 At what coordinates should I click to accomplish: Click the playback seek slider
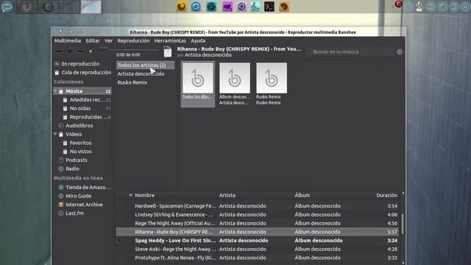pos(130,49)
